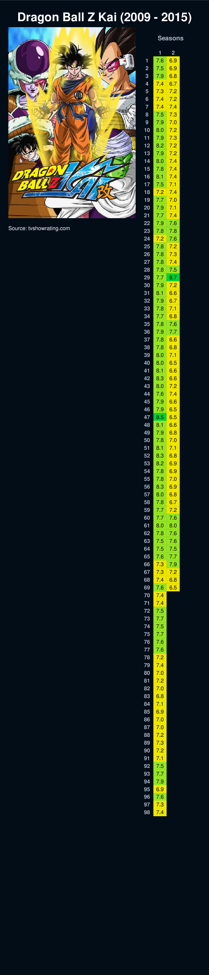Screen dimensions: 209x975
Task: Click season 1 rating for episode 98
Action: coord(160,812)
